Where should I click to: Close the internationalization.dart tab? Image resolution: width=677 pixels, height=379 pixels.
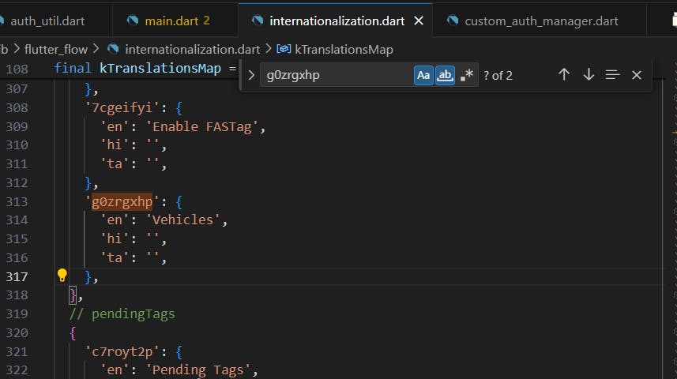(x=419, y=21)
